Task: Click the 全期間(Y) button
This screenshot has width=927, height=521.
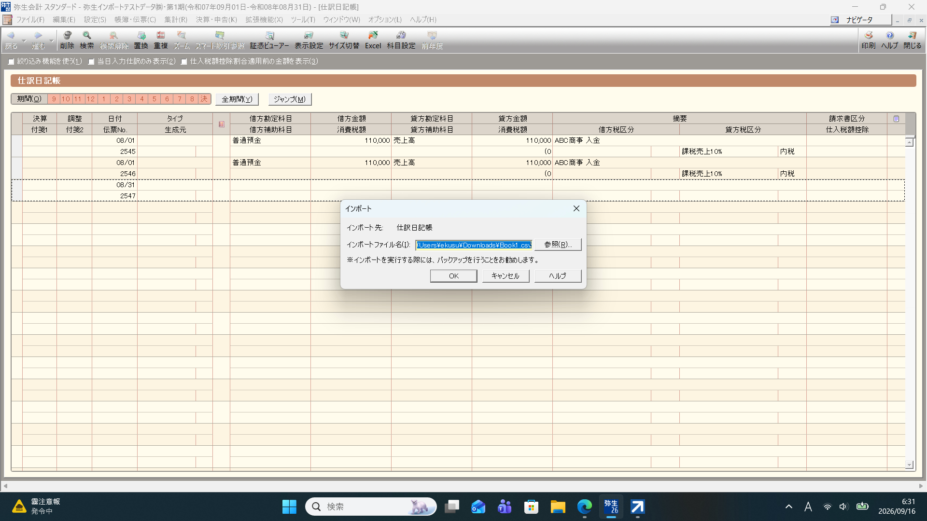Action: pyautogui.click(x=237, y=99)
